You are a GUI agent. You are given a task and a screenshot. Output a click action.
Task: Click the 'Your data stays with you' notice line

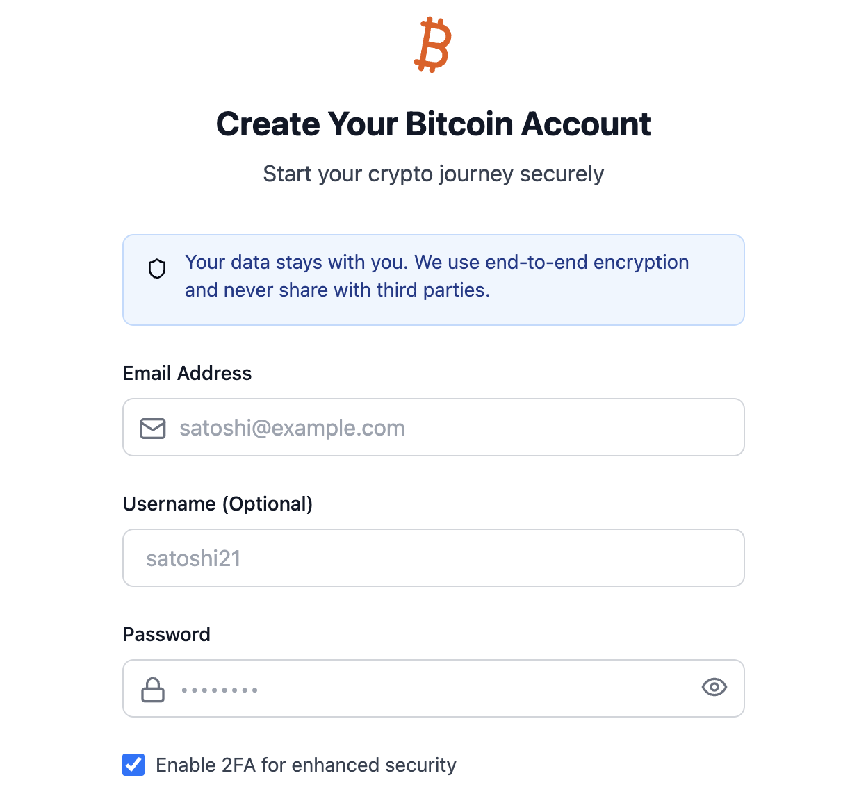[x=436, y=263]
